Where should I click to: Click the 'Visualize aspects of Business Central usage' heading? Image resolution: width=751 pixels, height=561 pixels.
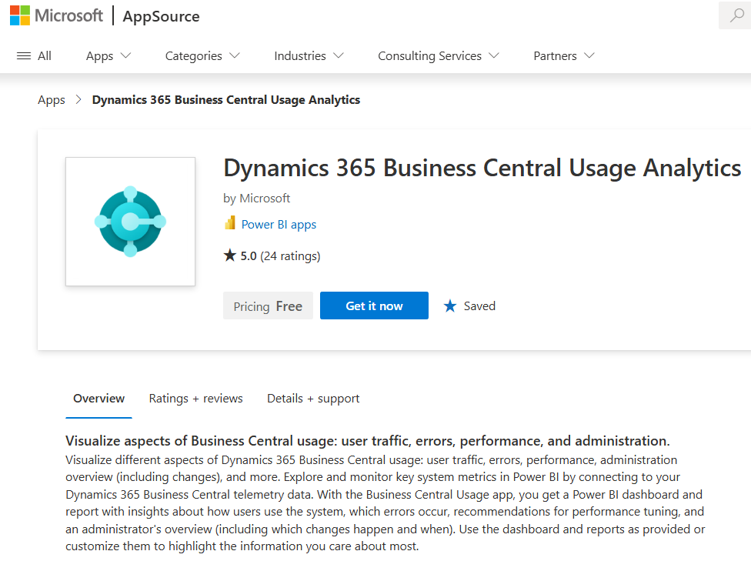tap(367, 441)
